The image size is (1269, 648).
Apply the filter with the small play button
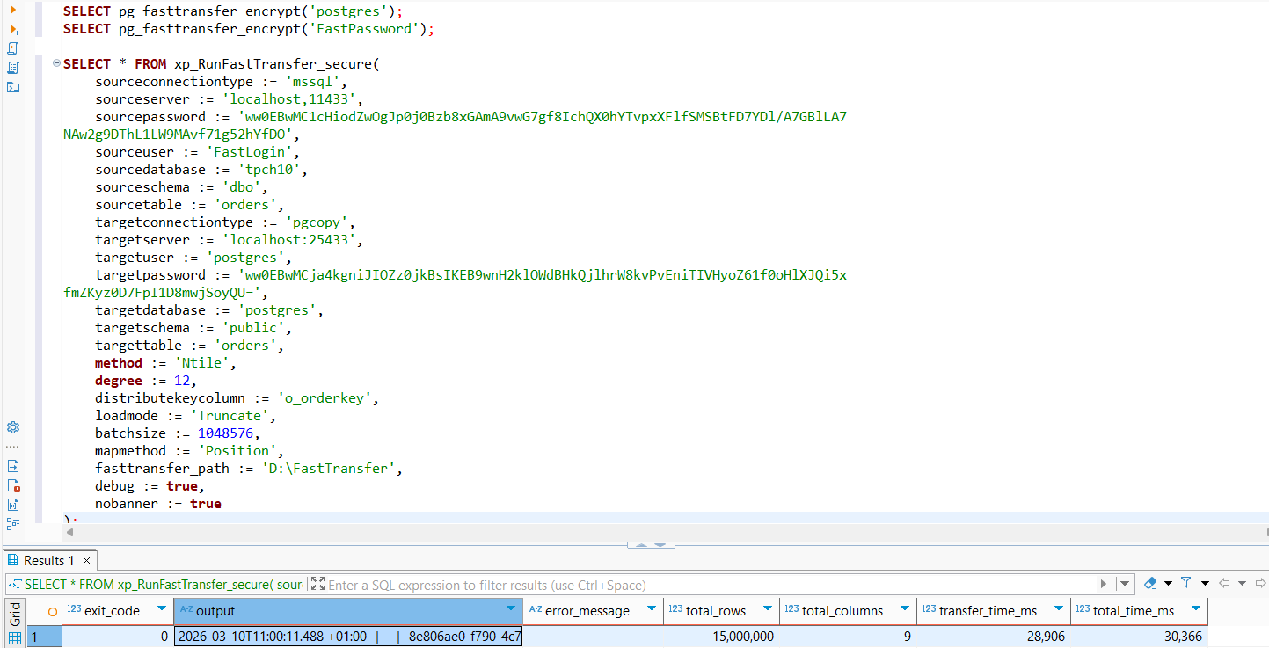(1104, 583)
